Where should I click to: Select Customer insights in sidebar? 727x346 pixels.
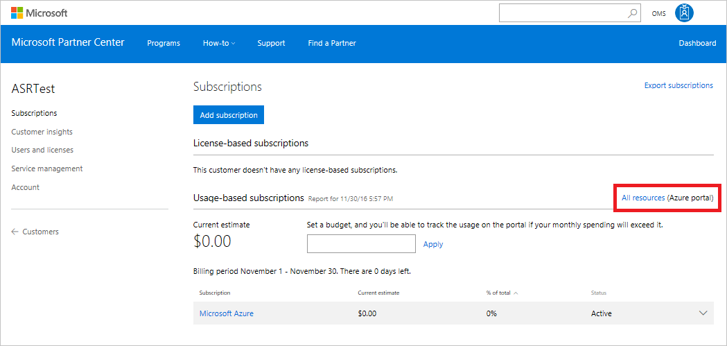[42, 132]
